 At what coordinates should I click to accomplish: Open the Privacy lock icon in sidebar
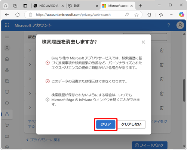pos(7,114)
